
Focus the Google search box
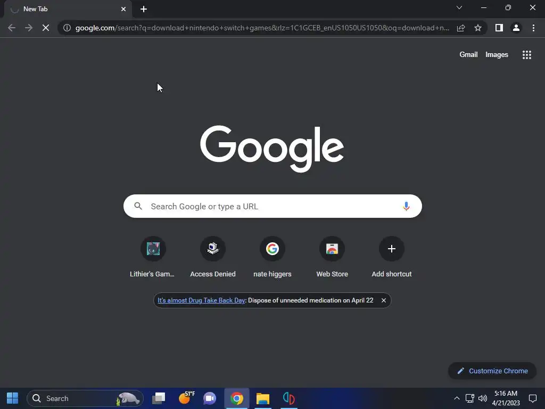pyautogui.click(x=272, y=206)
